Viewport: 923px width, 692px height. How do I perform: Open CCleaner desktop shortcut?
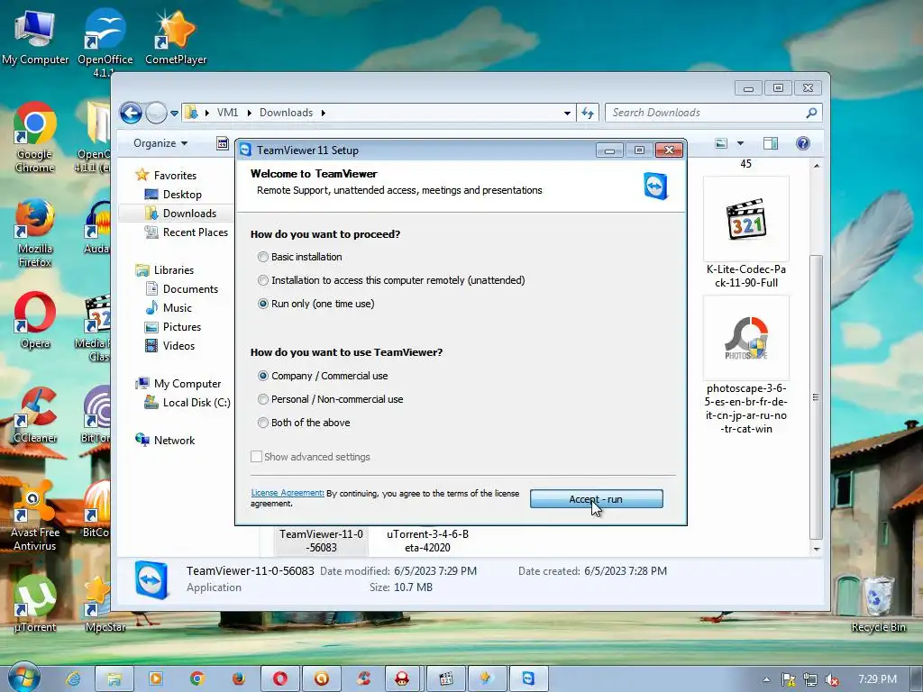(35, 415)
